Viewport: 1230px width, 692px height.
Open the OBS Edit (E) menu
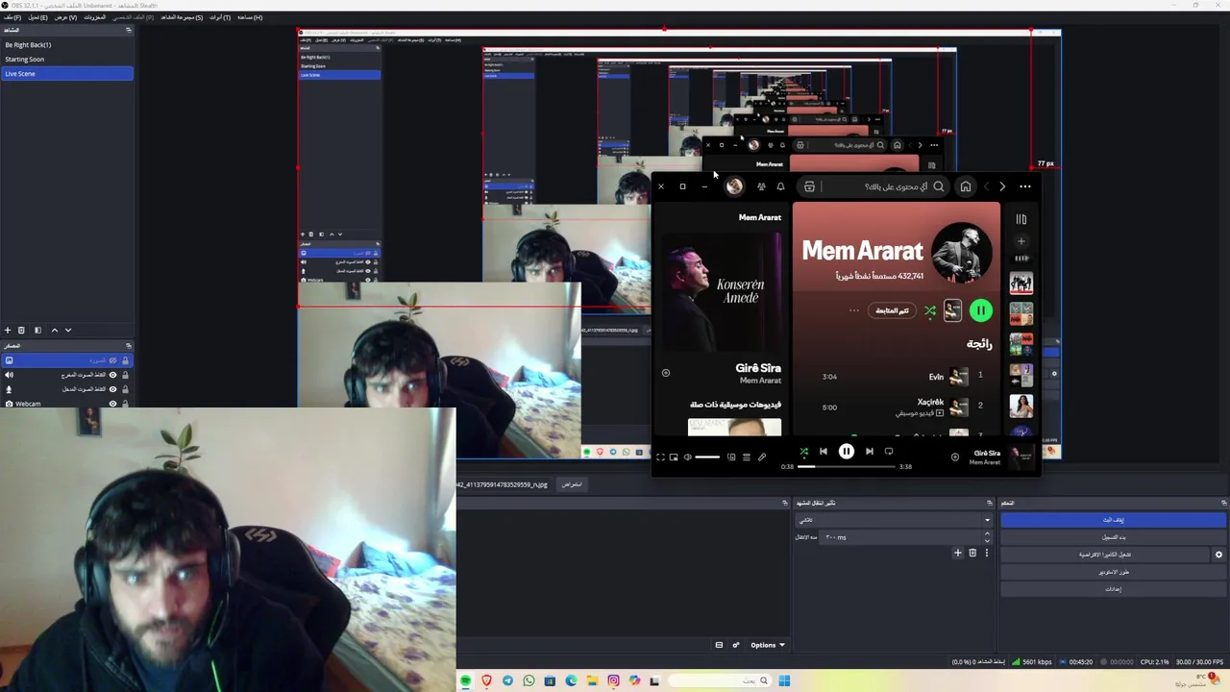coord(37,17)
